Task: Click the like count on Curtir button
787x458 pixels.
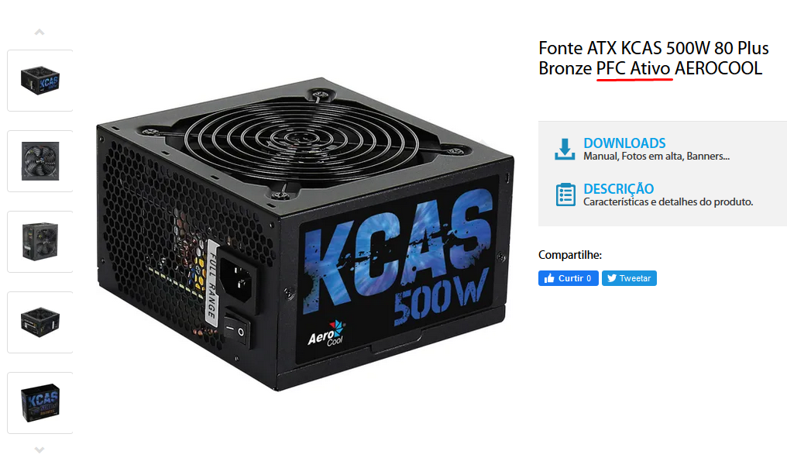Action: 589,278
